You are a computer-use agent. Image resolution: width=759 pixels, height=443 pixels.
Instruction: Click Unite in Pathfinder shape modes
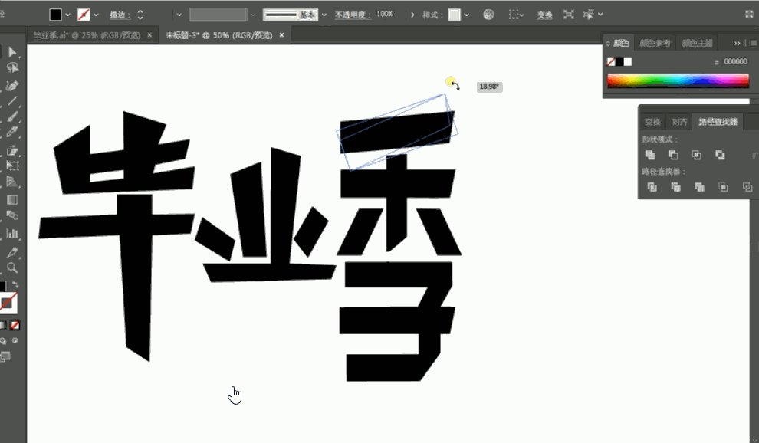click(x=650, y=155)
